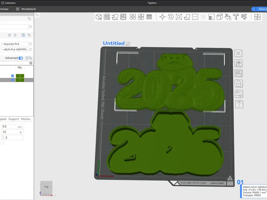The height and width of the screenshot is (200, 267).
Task: Open the plate settings sliders icon
Action: (x=239, y=94)
